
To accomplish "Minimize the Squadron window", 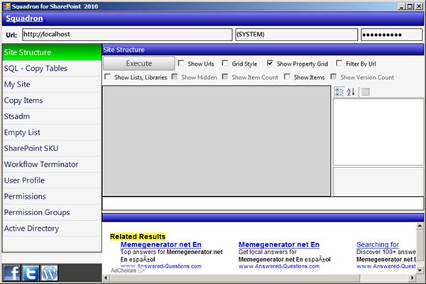I will (401, 6).
